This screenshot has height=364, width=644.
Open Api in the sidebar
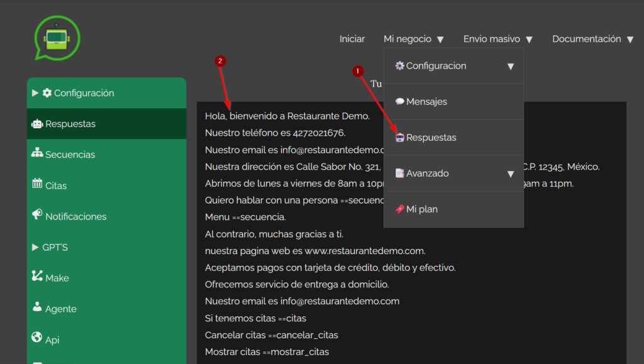pos(106,339)
